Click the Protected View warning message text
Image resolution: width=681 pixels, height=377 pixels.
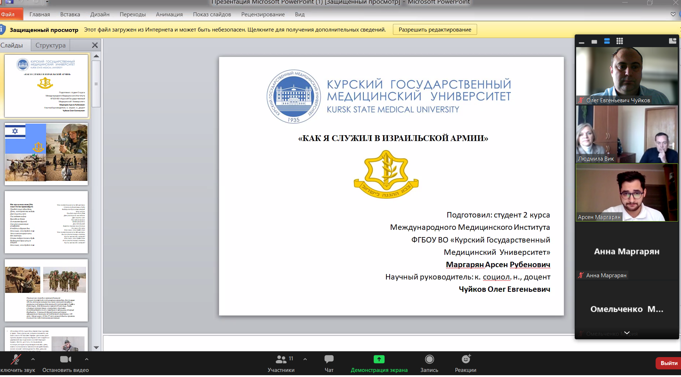coord(235,30)
